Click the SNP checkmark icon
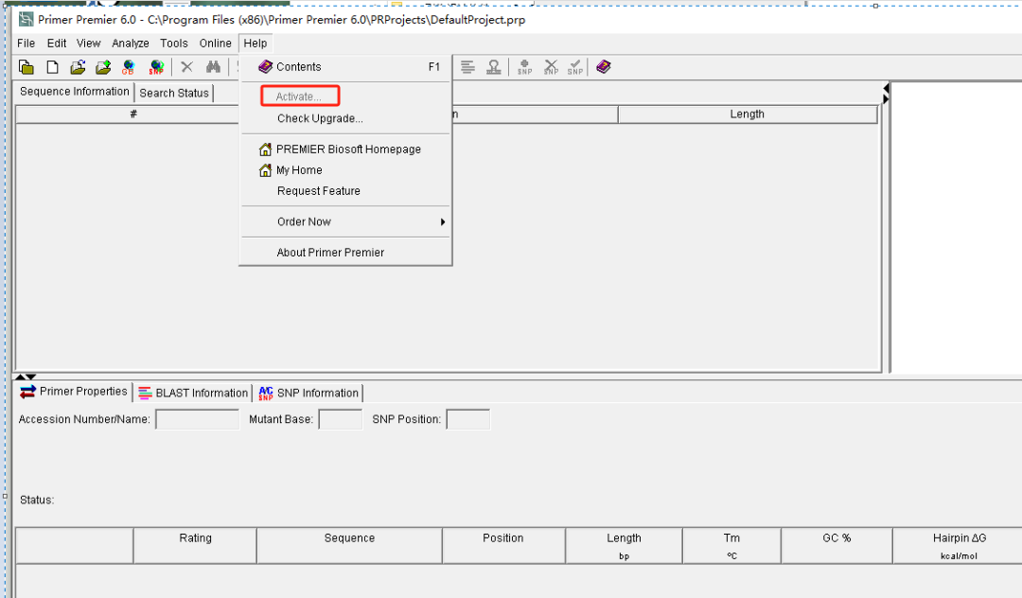Viewport: 1022px width, 598px height. coord(575,67)
